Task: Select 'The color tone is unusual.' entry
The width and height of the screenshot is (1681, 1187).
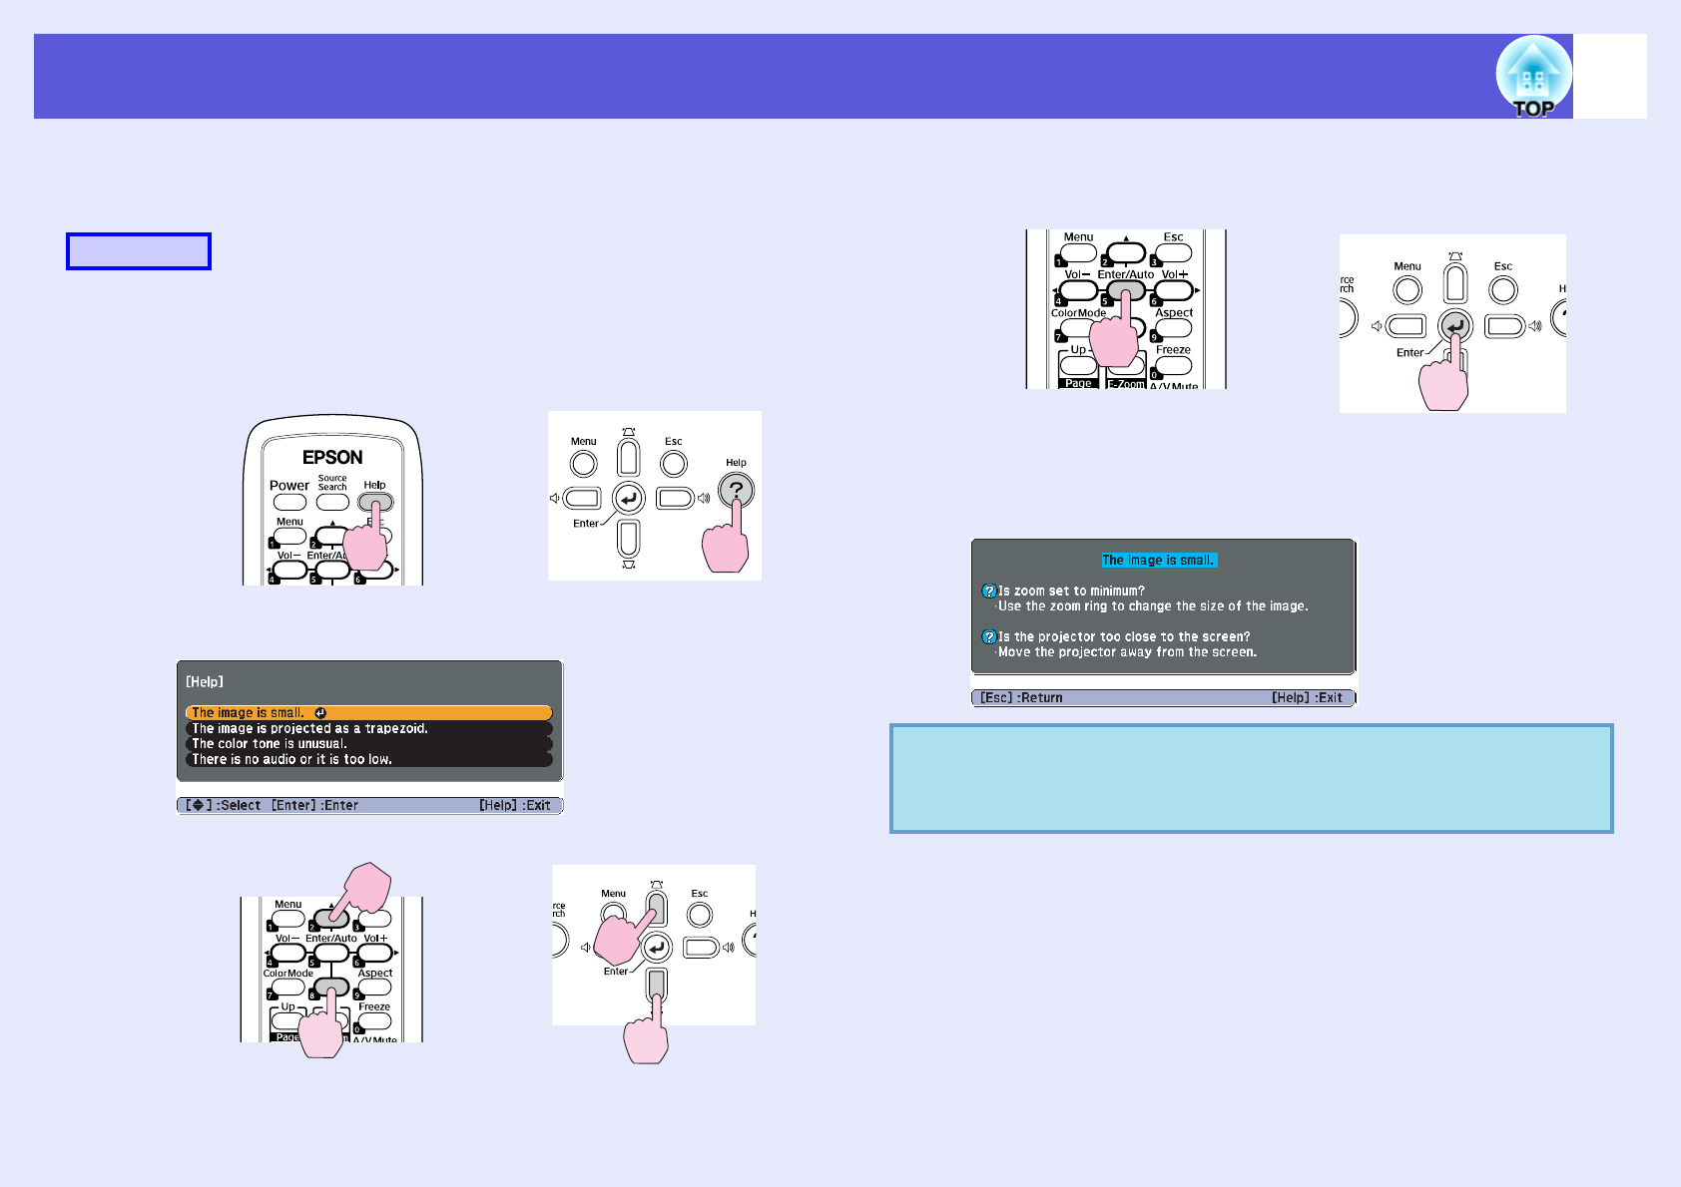Action: pos(368,743)
